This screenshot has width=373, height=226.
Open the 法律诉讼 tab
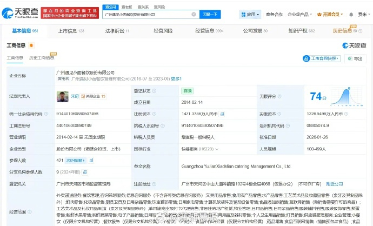click(x=117, y=31)
